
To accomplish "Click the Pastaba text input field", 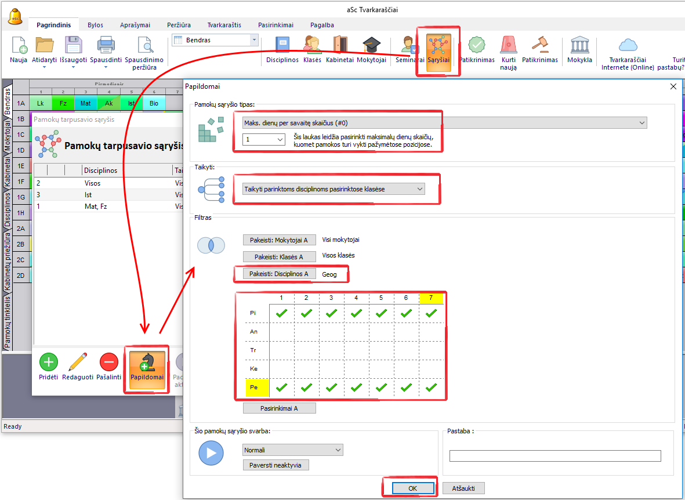I will click(x=555, y=456).
